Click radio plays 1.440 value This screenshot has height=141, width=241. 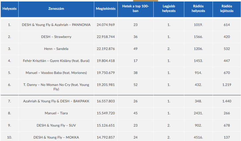point(227,101)
